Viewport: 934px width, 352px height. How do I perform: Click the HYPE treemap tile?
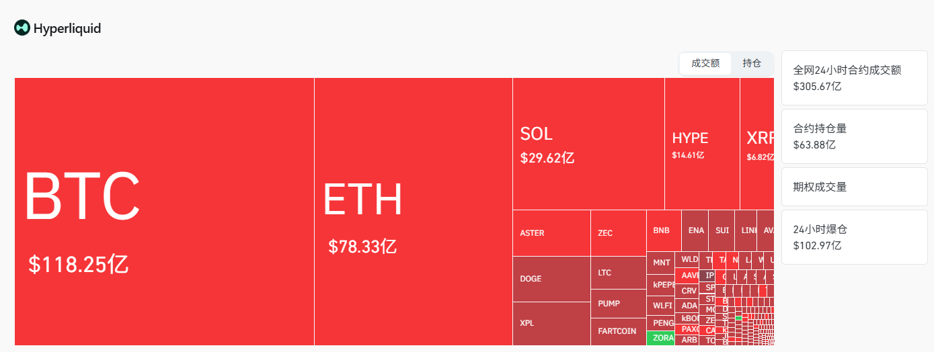click(702, 144)
